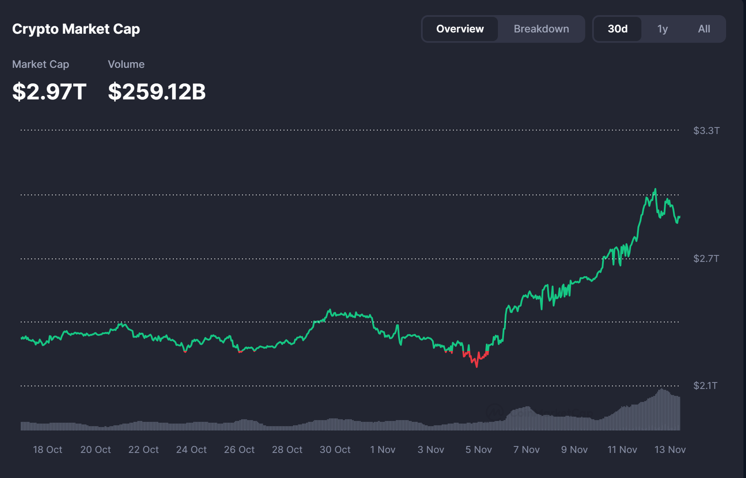Click the $2.1T axis label

pyautogui.click(x=705, y=386)
